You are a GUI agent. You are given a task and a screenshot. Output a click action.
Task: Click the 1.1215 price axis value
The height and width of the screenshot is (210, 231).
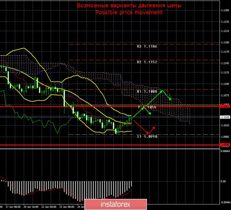click(225, 31)
